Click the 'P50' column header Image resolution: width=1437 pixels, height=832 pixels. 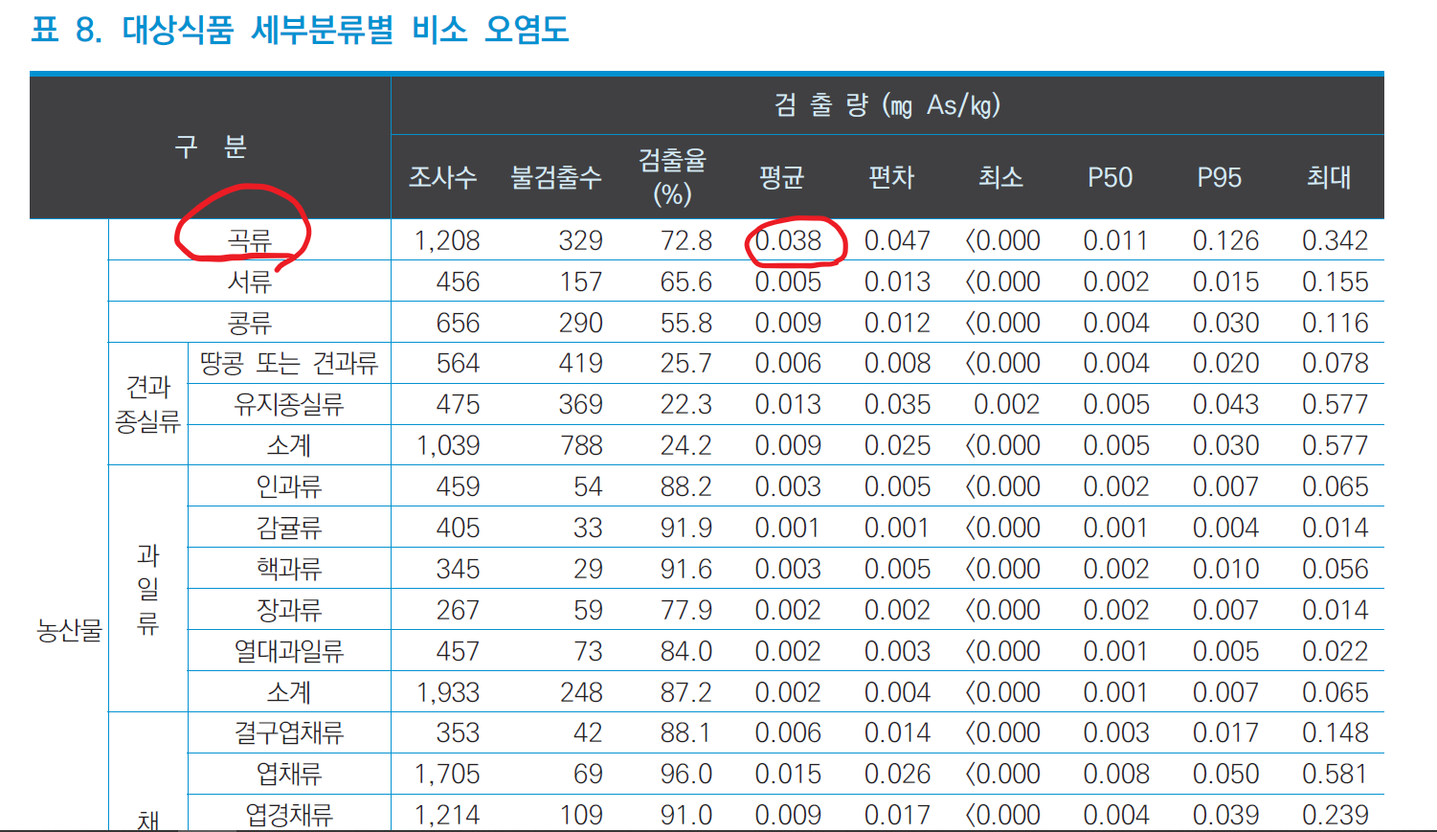coord(1110,178)
